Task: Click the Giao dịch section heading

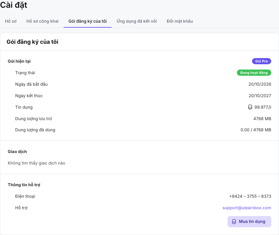Action: click(17, 151)
